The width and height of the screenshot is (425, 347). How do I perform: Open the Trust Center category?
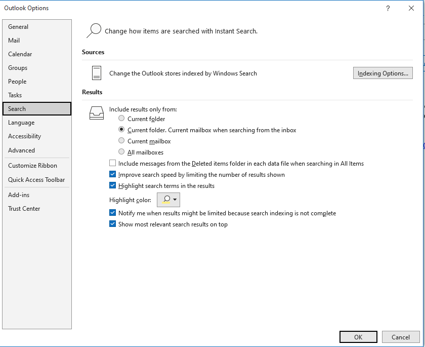[x=24, y=209]
